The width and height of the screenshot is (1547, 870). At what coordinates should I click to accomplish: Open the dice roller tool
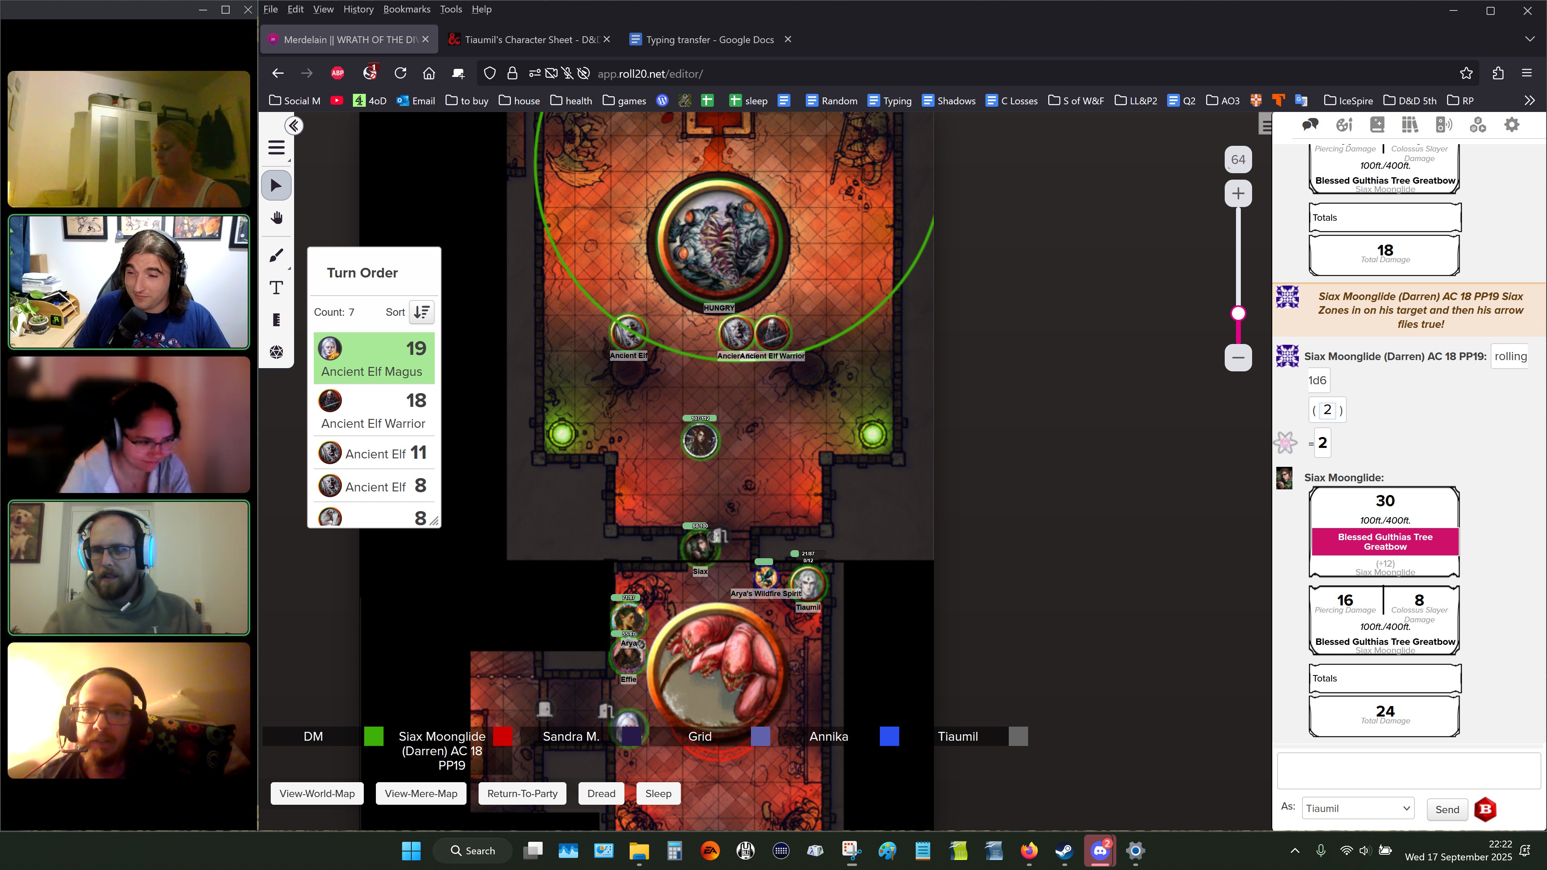click(276, 352)
